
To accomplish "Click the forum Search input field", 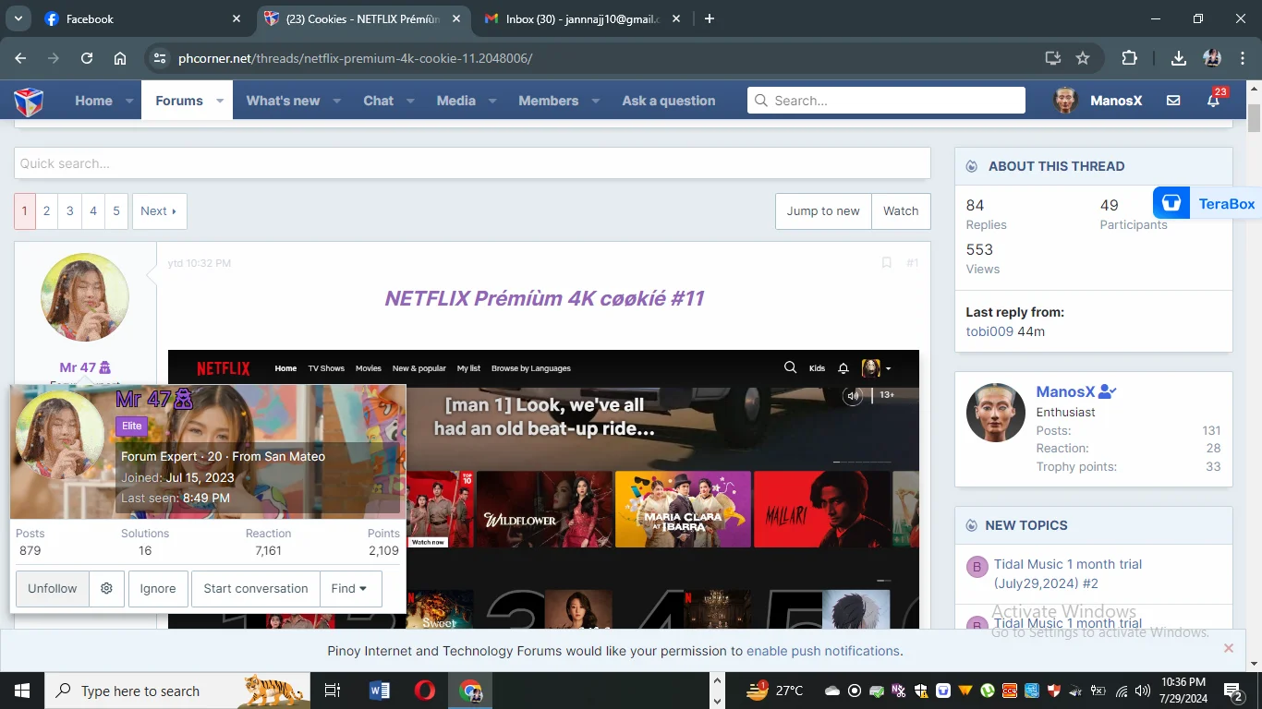I will 886,100.
